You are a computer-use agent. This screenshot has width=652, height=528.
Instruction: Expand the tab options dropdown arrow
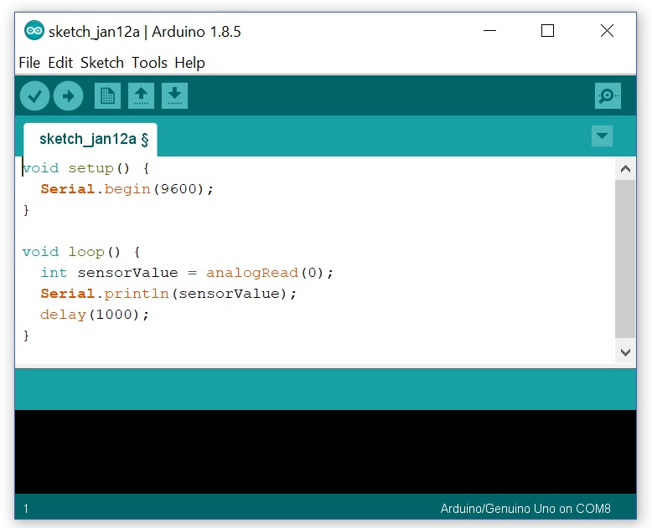(602, 136)
